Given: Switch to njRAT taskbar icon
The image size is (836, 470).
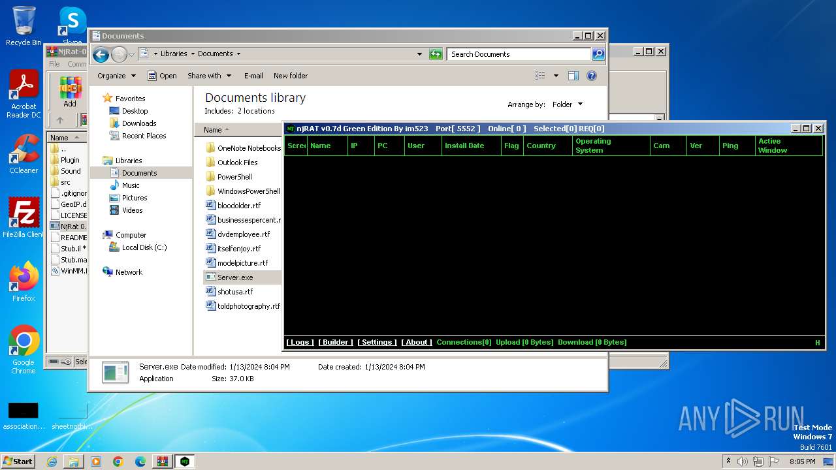Looking at the screenshot, I should [185, 462].
